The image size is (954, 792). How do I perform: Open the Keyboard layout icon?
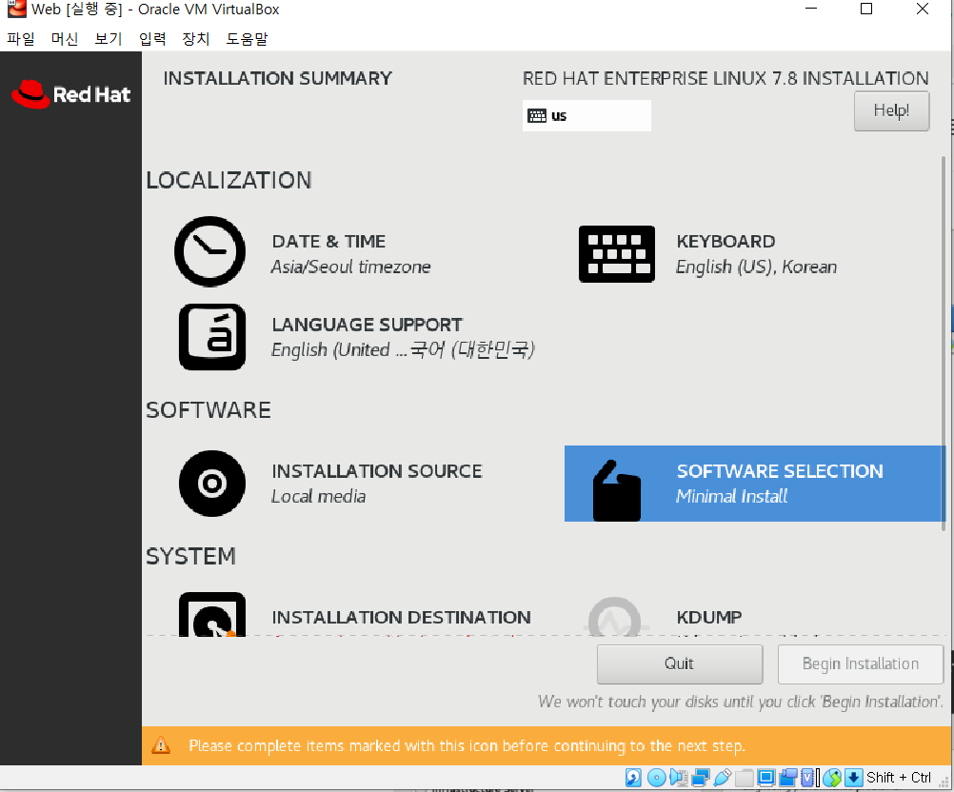click(x=616, y=253)
